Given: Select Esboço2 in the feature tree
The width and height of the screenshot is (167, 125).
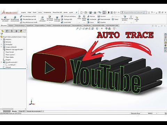Looking at the screenshot, I should click(x=7, y=67).
